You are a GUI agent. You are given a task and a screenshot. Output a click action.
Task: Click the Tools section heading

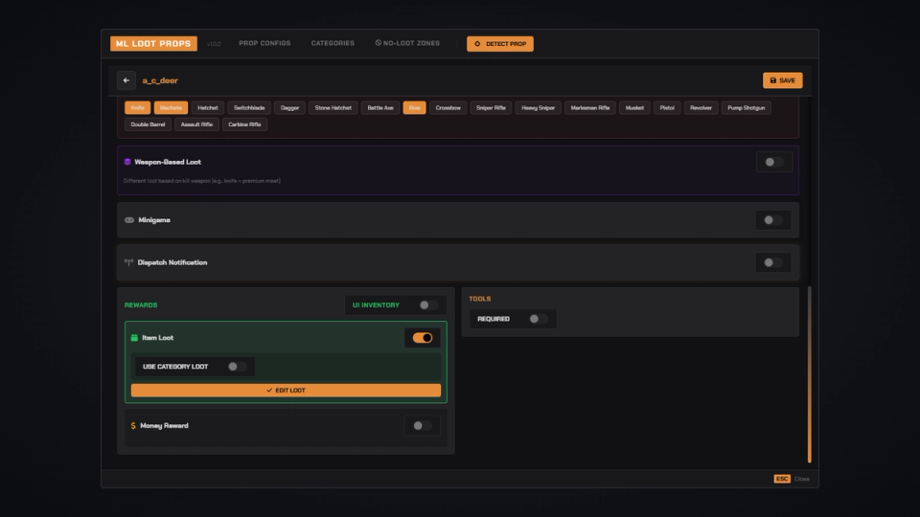pyautogui.click(x=480, y=299)
